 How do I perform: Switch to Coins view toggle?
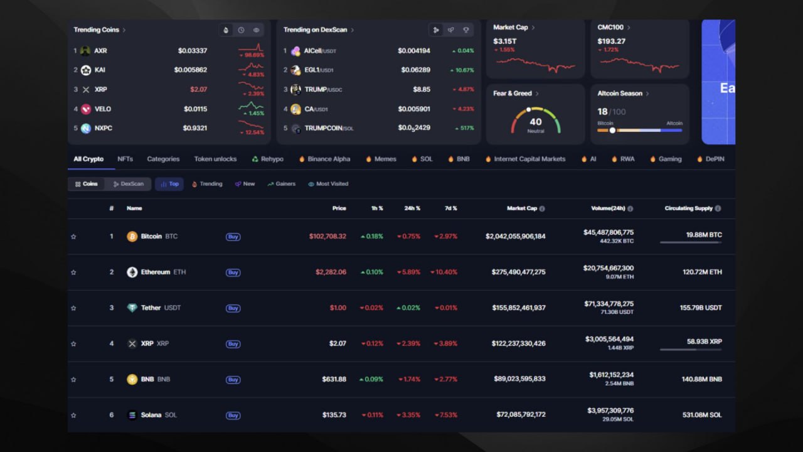point(87,184)
